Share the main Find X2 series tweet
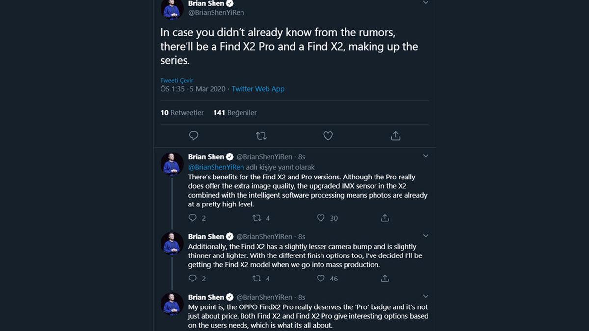589x331 pixels. pos(396,136)
